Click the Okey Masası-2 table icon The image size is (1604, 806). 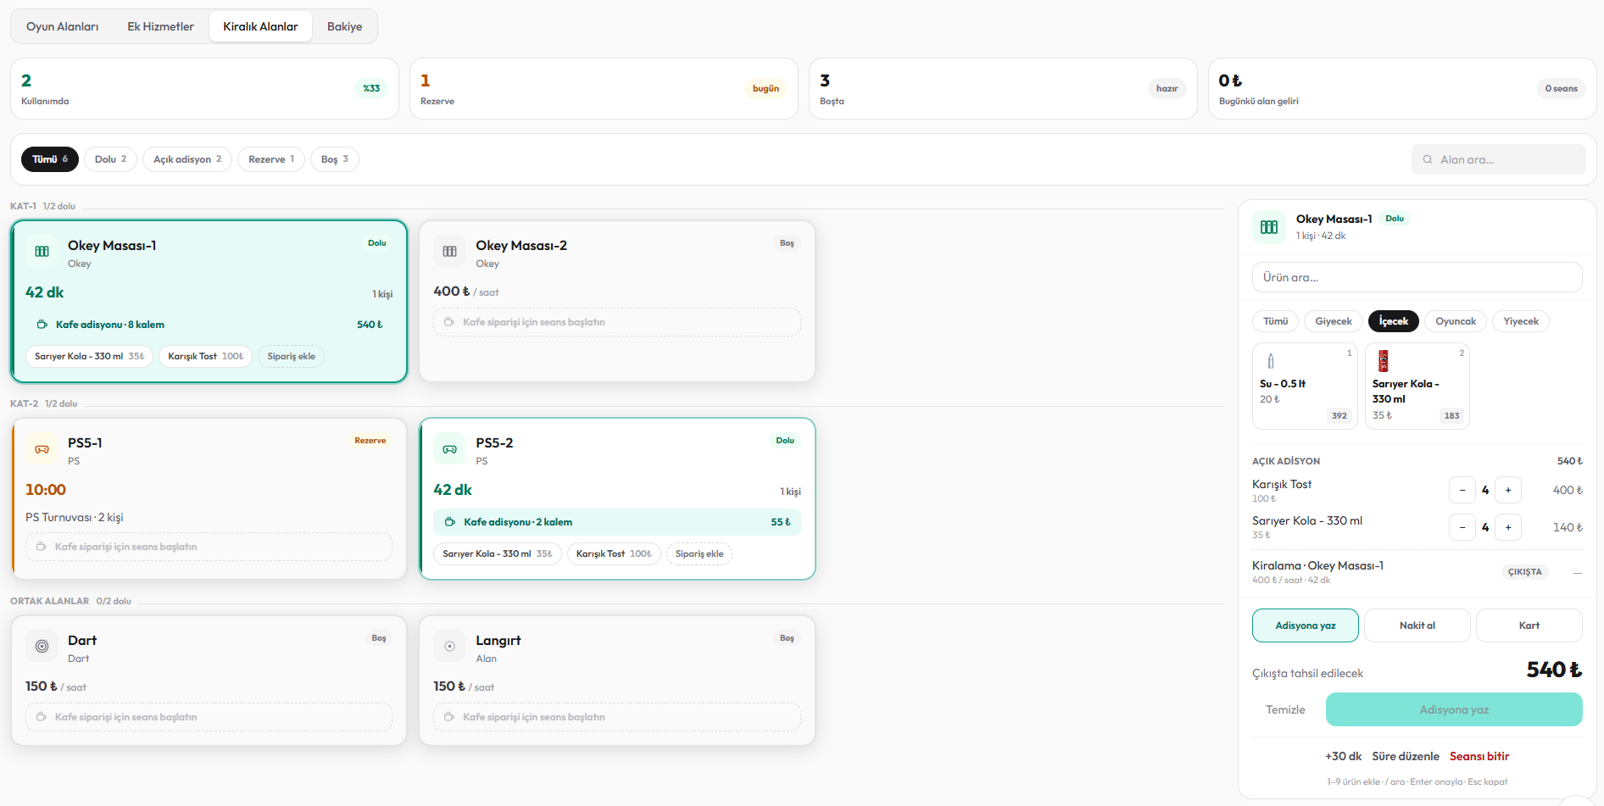[x=449, y=252]
